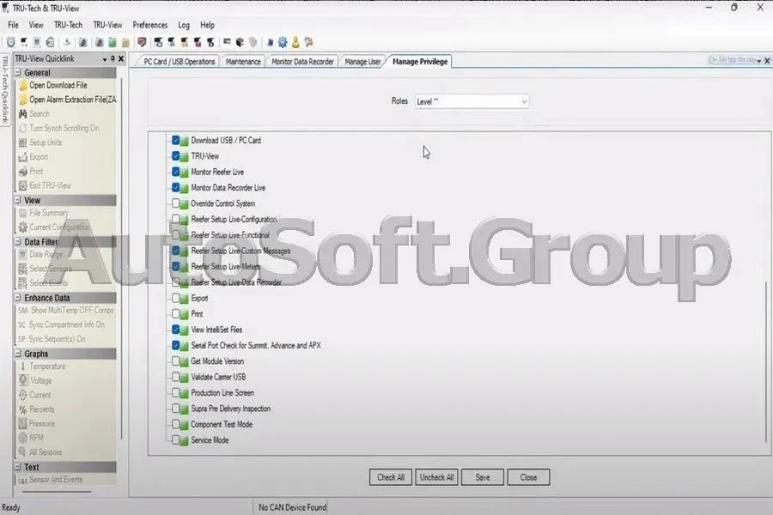Enable Component Test Mode checkbox
The image size is (773, 515).
point(175,424)
